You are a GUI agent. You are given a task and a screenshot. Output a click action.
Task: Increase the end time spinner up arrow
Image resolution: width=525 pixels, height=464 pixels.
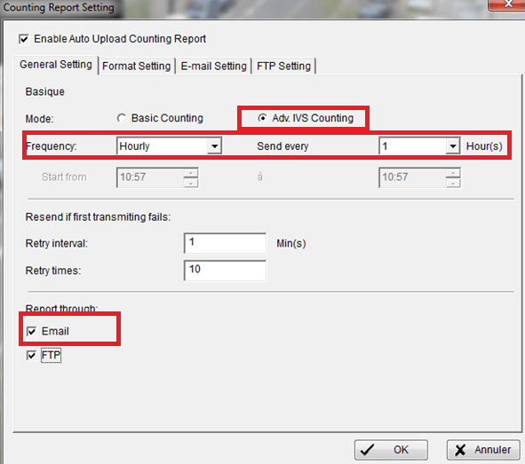453,173
